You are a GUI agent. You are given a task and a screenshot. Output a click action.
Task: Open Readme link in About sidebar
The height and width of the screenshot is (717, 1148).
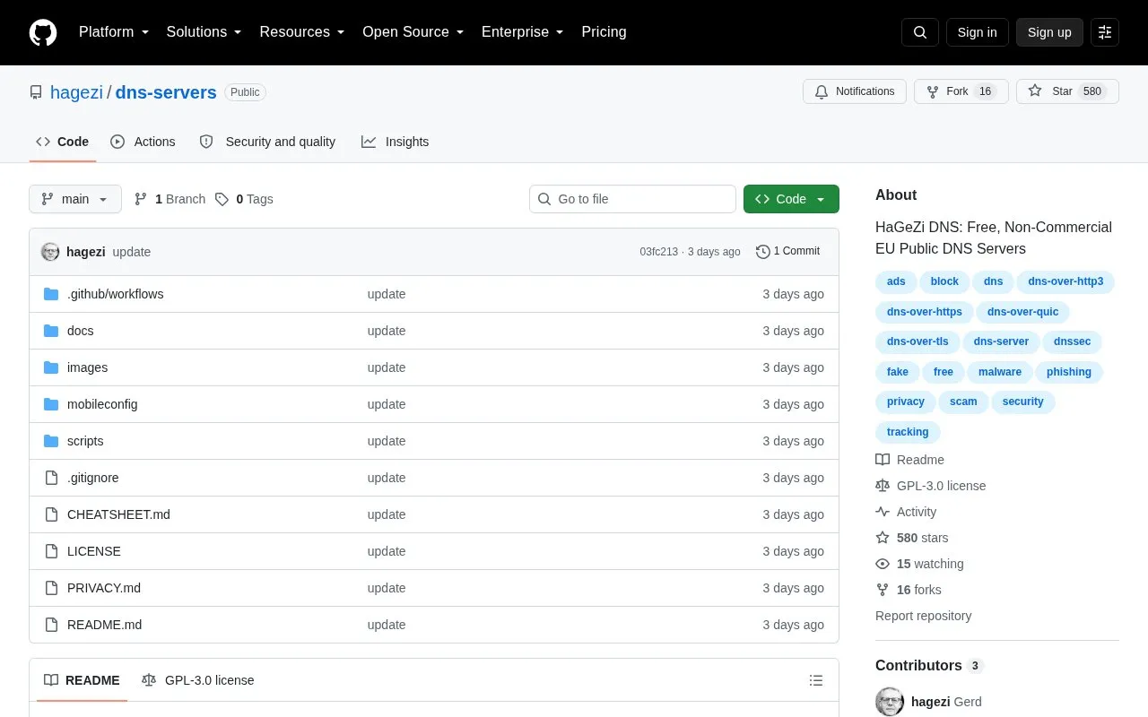(910, 460)
